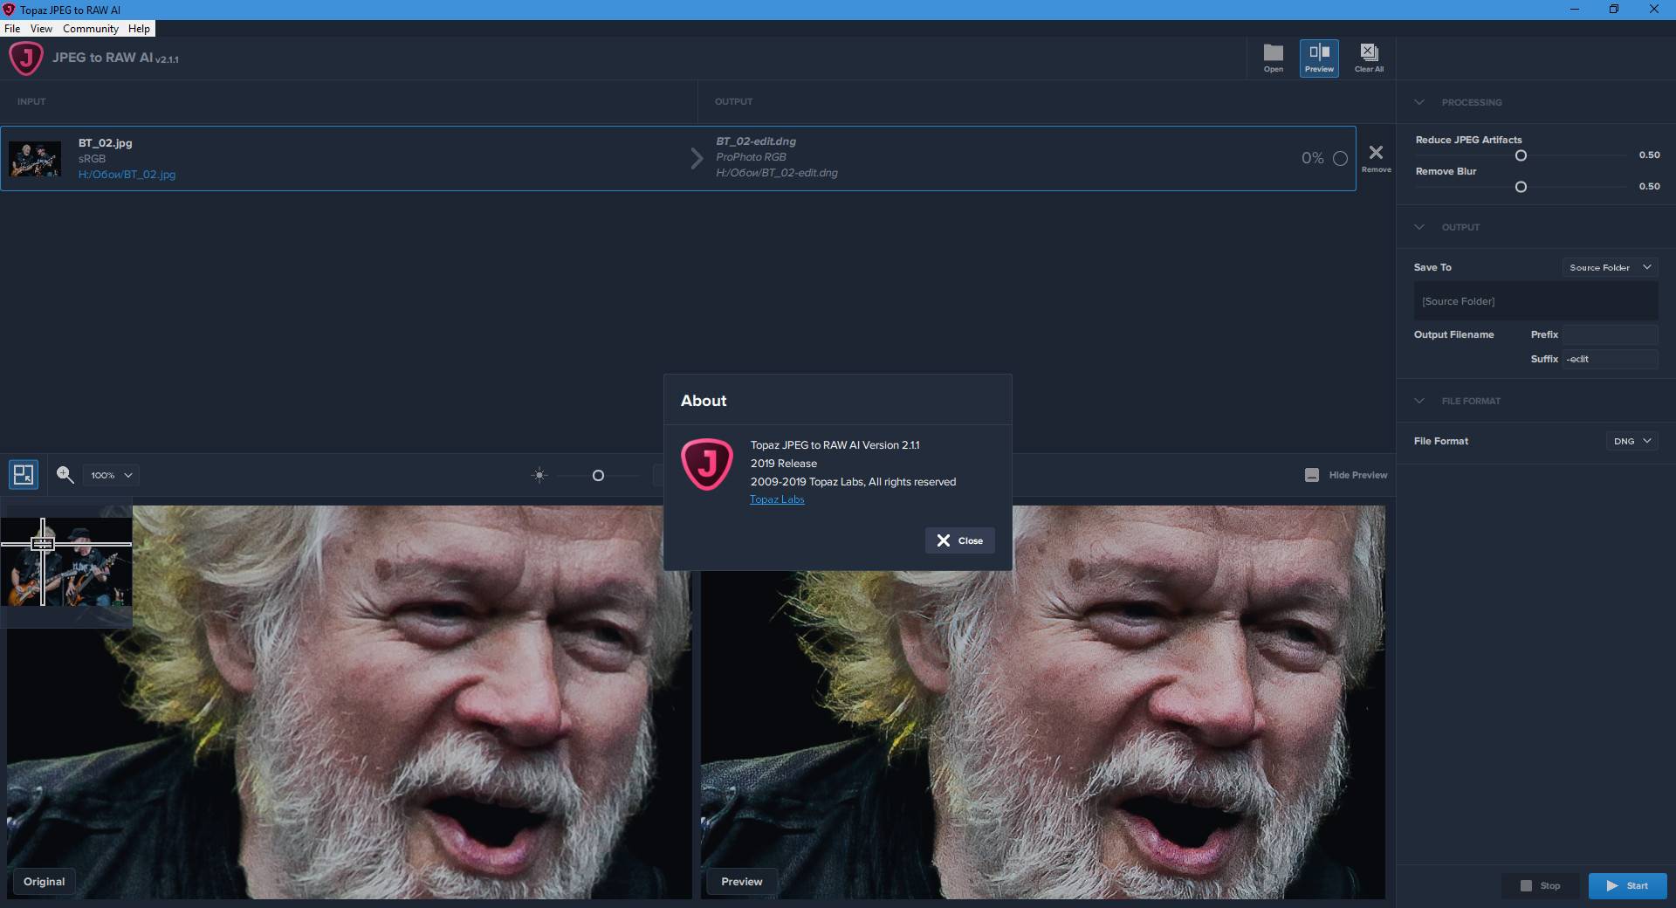Close the About dialog
1676x908 pixels.
point(959,540)
